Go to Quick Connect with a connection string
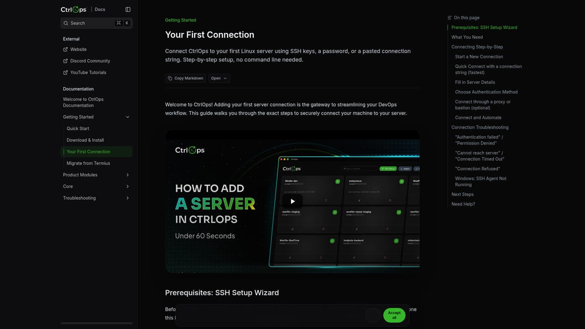Screen dimensions: 585x329 pyautogui.click(x=489, y=69)
